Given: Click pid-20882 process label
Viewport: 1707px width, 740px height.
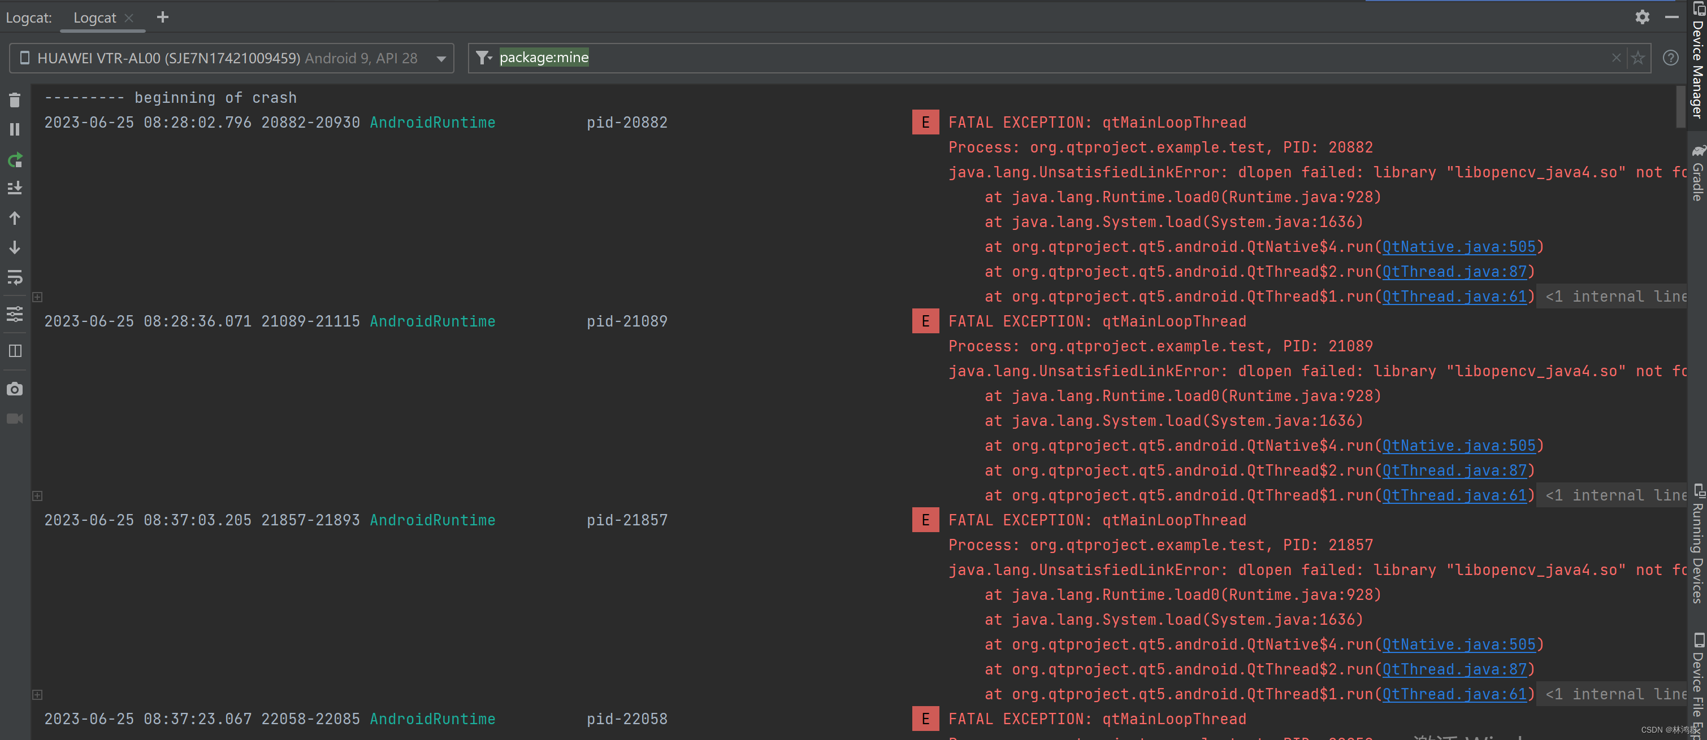Looking at the screenshot, I should (x=627, y=123).
